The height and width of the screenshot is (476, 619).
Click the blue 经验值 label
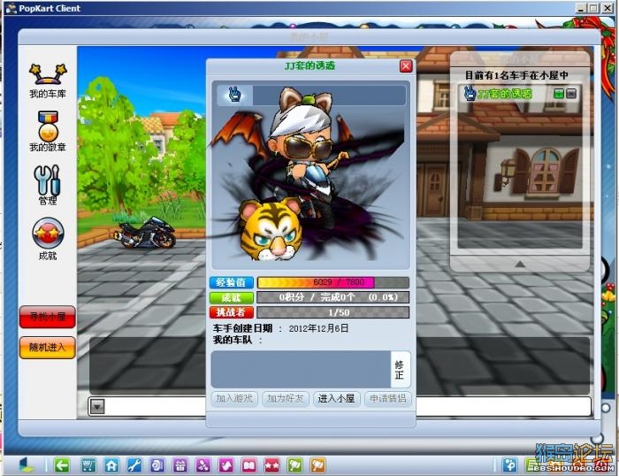232,282
